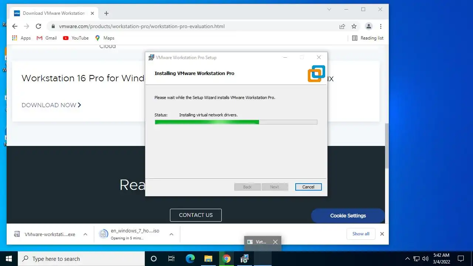Open the Apps bookmark shortcut
The width and height of the screenshot is (473, 266).
coord(21,38)
